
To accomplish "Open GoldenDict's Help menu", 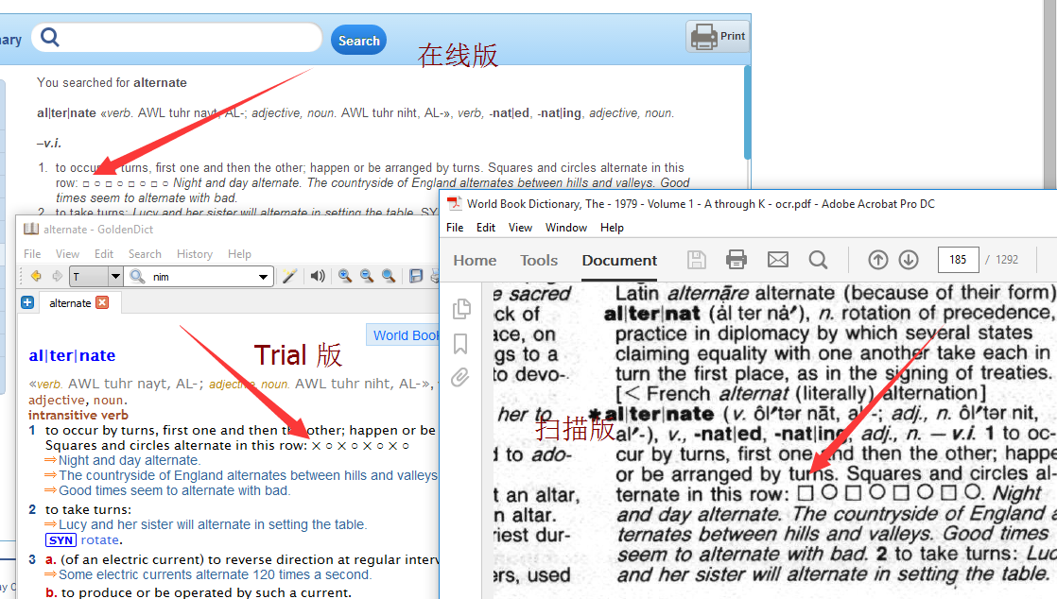I will click(x=239, y=254).
